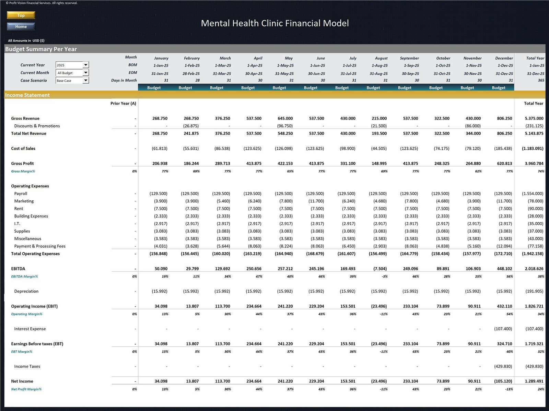
Task: Click the All Amounts in USD label
Action: (x=26, y=40)
